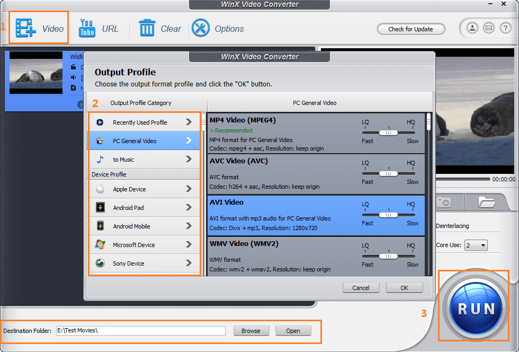
Task: Expand the Android Pad chevron
Action: tap(189, 207)
